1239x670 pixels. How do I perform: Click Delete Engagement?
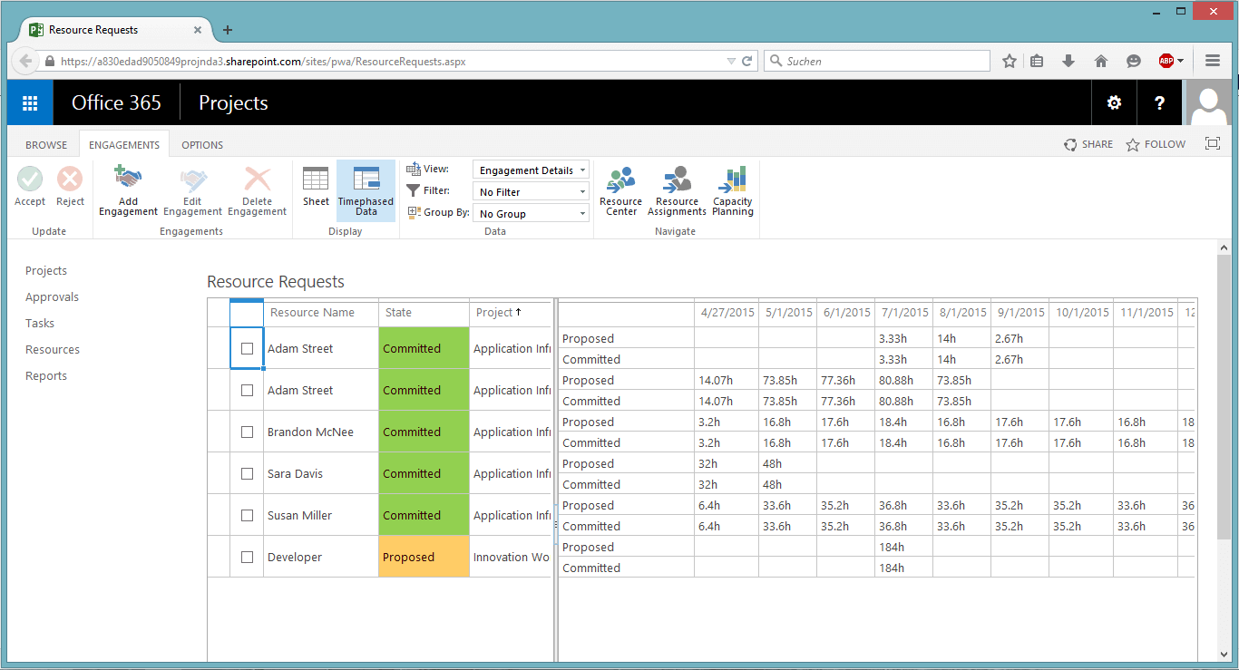pyautogui.click(x=257, y=190)
